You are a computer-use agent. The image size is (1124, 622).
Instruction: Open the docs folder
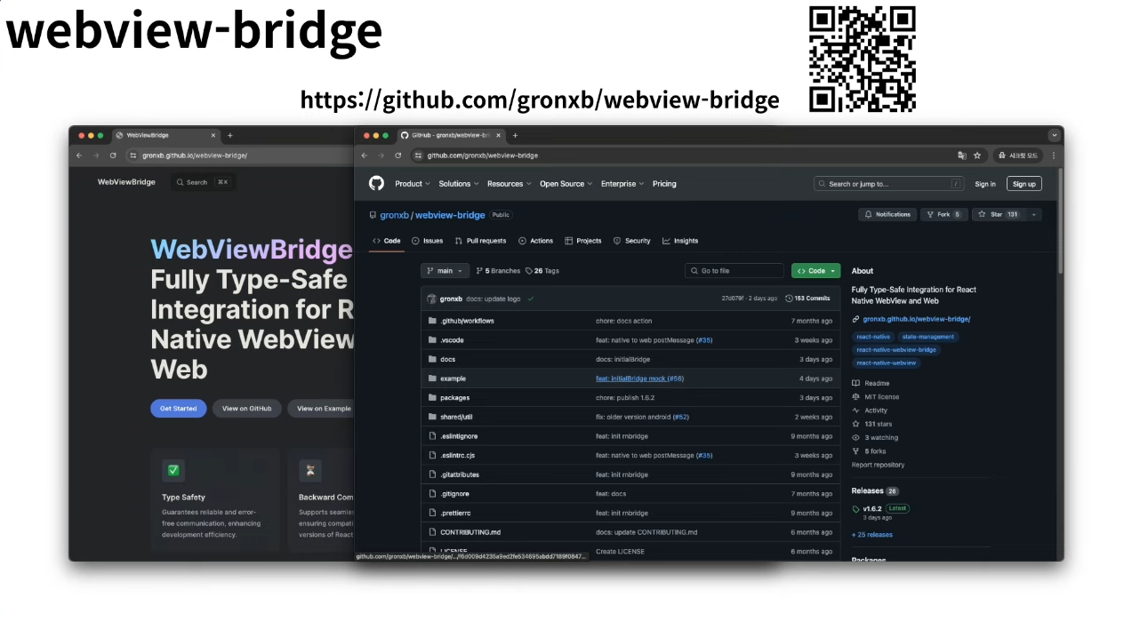click(447, 359)
